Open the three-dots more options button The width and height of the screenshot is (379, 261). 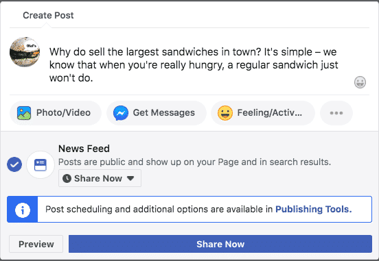[336, 113]
